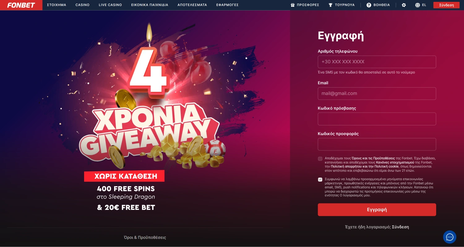
Task: Open settings gear icon in header
Action: pos(404,5)
